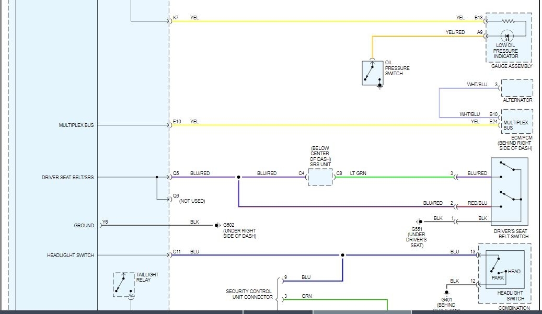Click the splice dot on BLU/RED wire

click(x=238, y=177)
